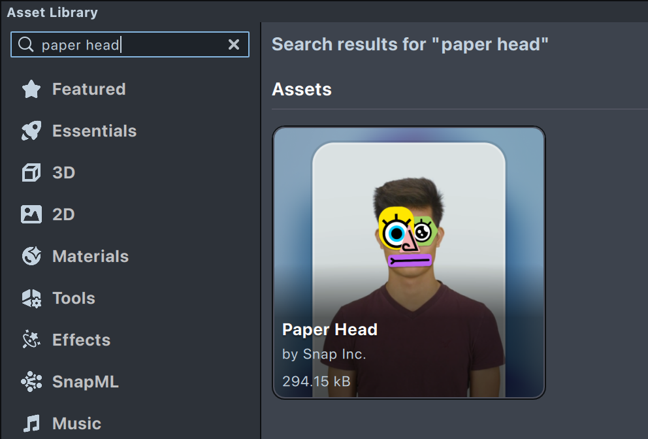Screen dimensions: 648x439
Task: Click the Essentials rocket icon
Action: click(x=31, y=131)
